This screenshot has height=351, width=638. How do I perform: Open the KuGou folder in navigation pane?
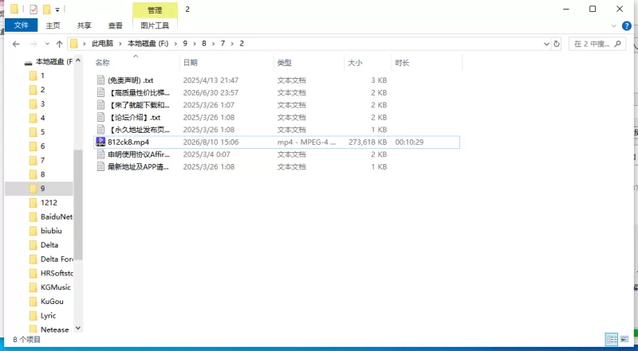tap(52, 302)
